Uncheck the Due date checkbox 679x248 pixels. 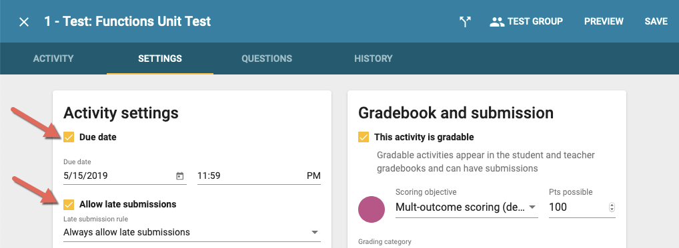(69, 138)
